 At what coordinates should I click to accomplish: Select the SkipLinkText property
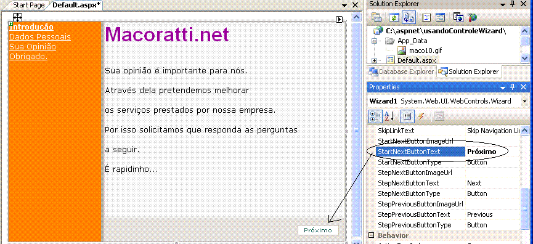coord(396,131)
